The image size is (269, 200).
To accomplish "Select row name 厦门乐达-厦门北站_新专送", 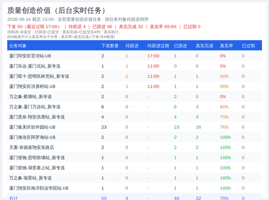I will [x=35, y=66].
